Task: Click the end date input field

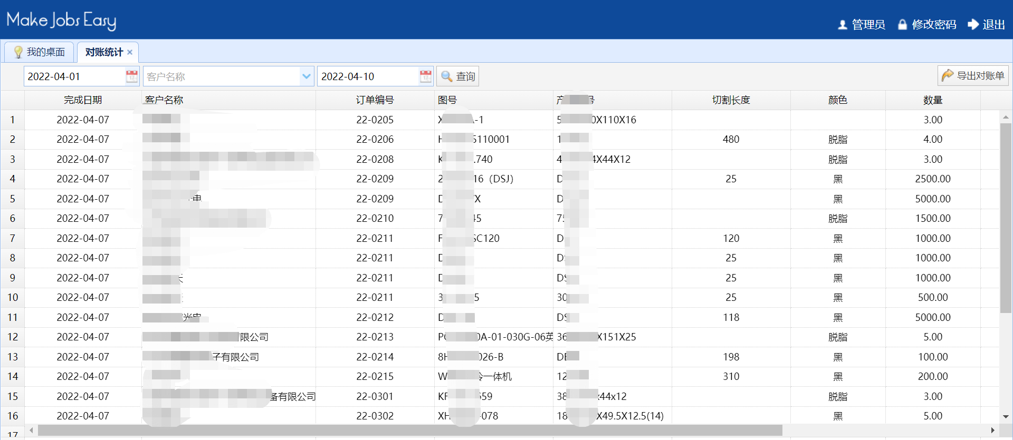Action: click(368, 76)
